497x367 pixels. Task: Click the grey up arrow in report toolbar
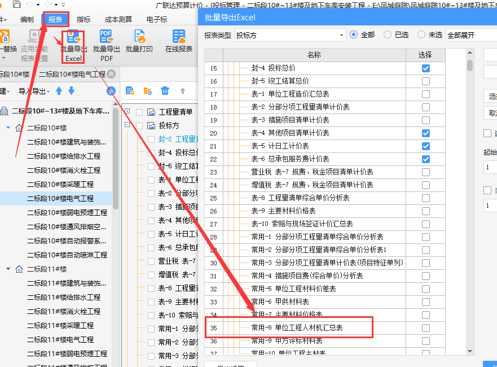(183, 91)
